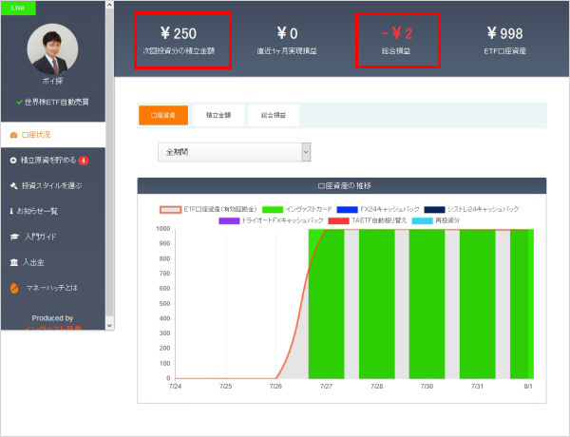
Task: Click the 1000 value on the y-axis
Action: point(163,229)
